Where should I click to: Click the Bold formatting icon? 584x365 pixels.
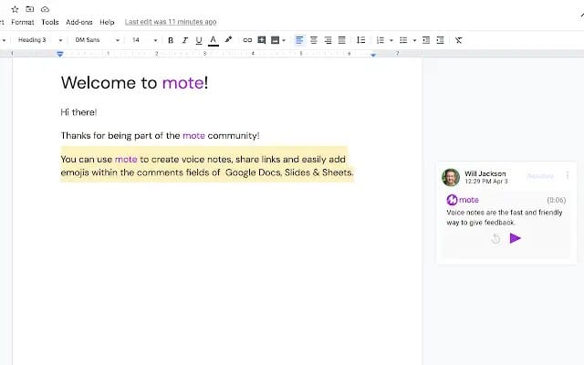pos(171,40)
